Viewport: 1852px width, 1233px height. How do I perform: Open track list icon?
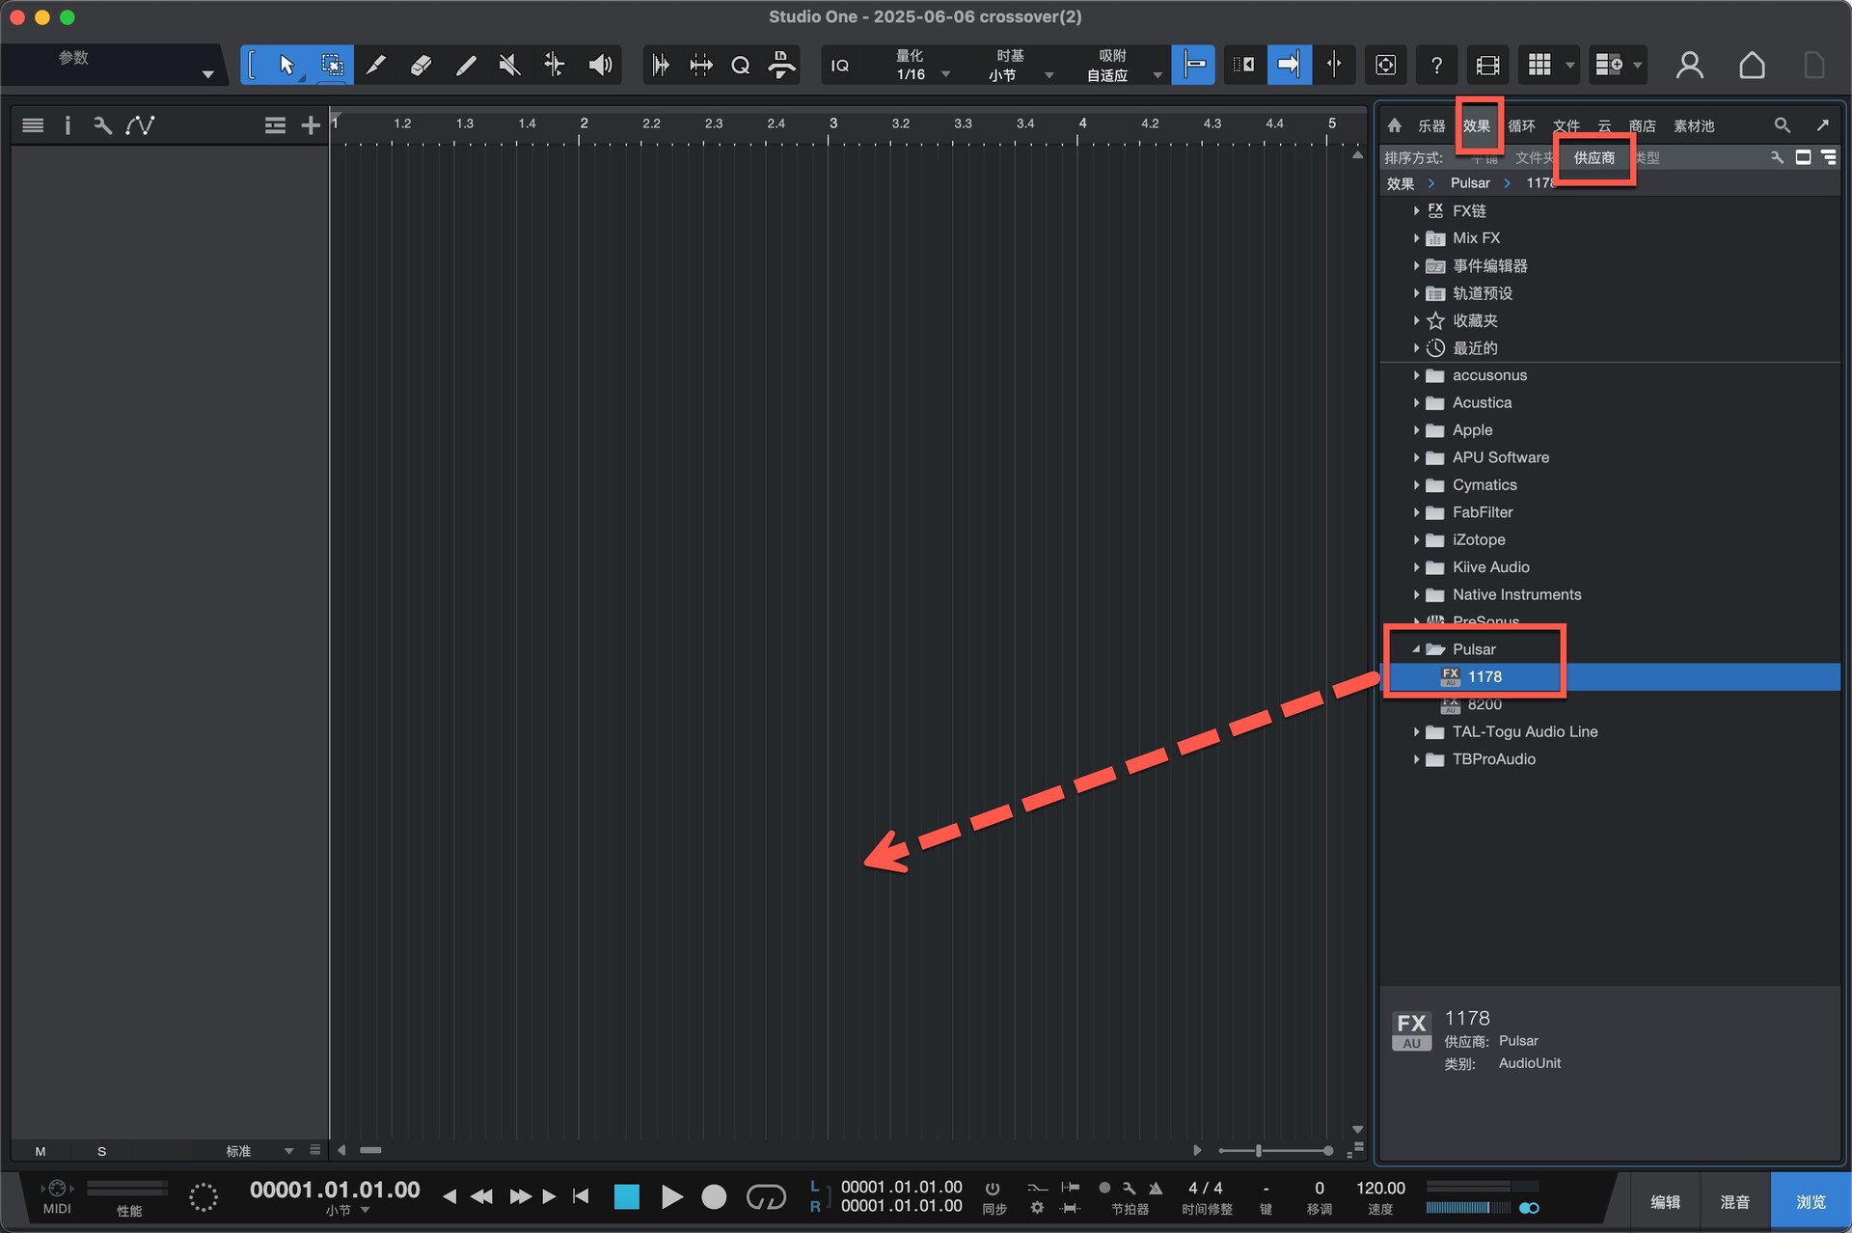tap(33, 125)
